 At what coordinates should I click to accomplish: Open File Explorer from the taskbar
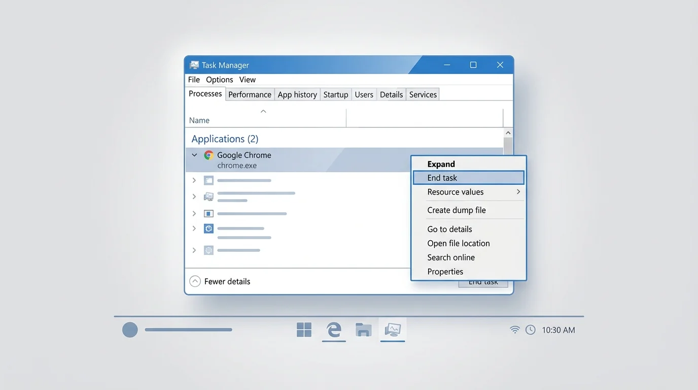(363, 330)
